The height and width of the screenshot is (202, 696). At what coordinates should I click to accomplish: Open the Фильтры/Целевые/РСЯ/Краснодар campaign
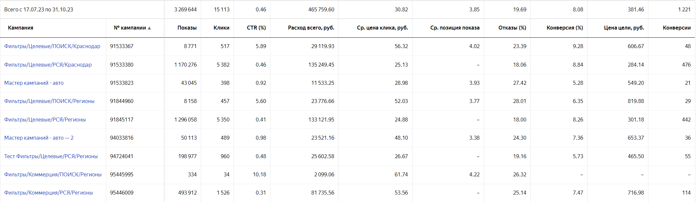coord(48,65)
